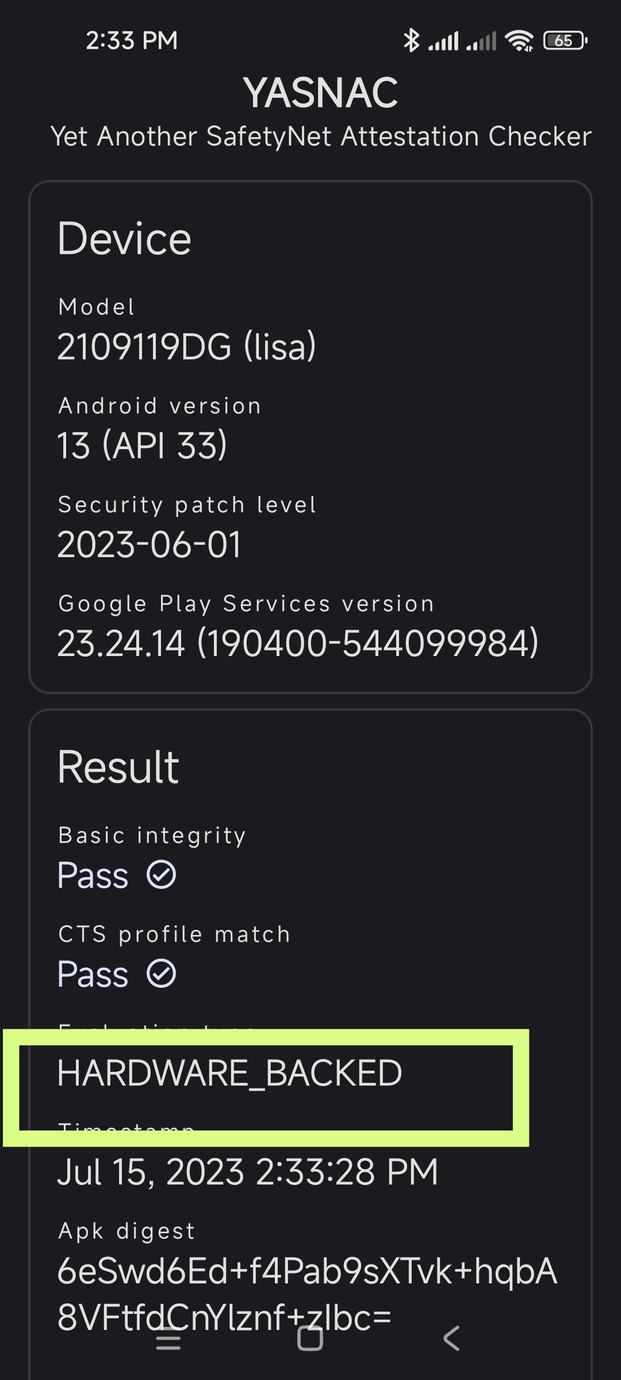Select the timestamp Jul 15, 2023 value
The width and height of the screenshot is (621, 1380).
(248, 1172)
